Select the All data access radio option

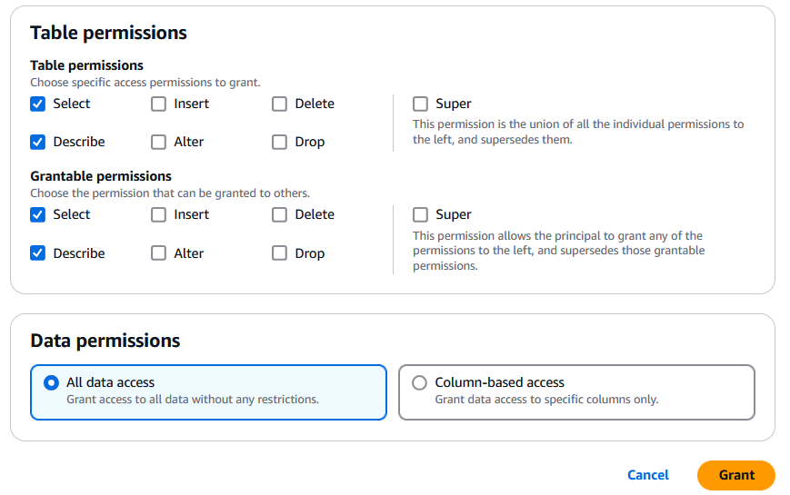click(x=52, y=383)
